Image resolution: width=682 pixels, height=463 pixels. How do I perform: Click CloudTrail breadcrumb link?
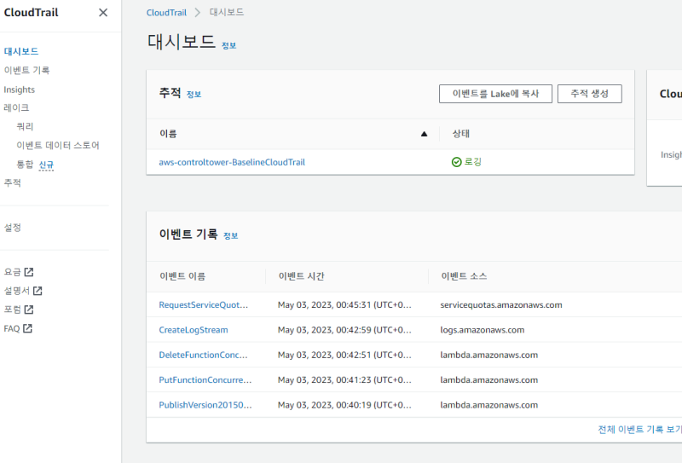(165, 13)
